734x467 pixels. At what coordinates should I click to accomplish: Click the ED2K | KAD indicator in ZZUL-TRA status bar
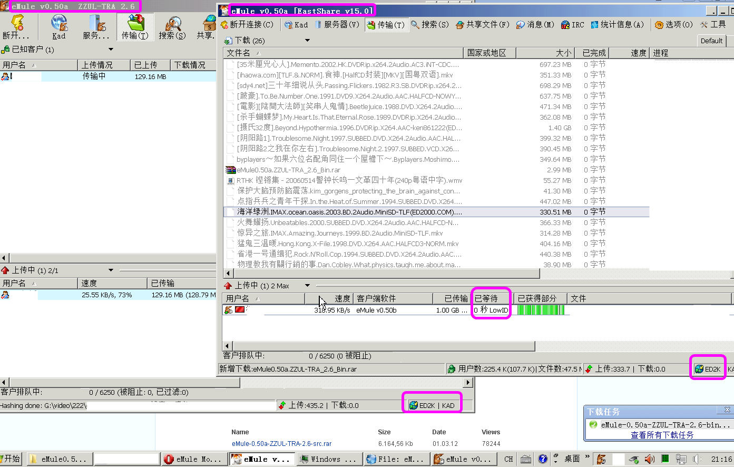432,405
